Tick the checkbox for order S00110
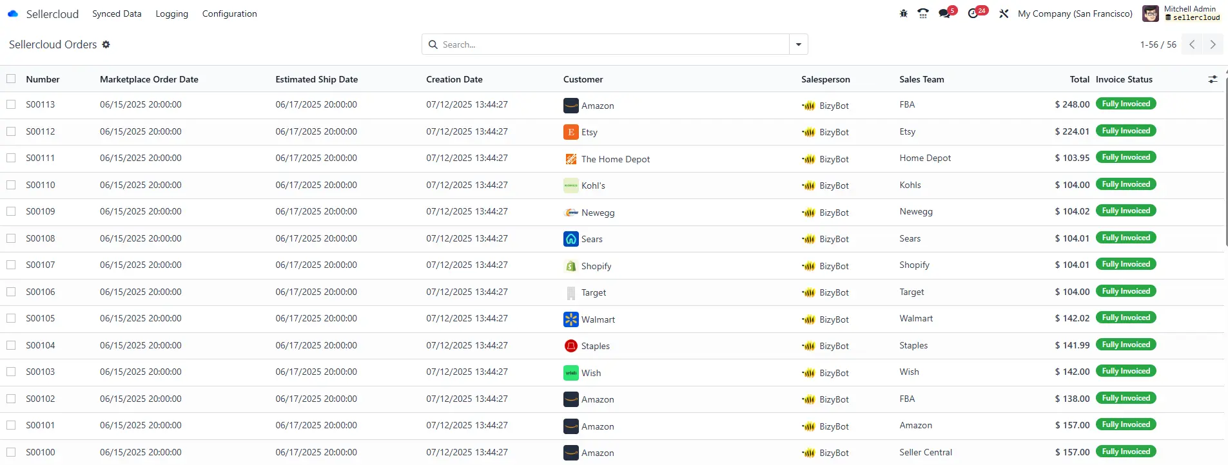This screenshot has height=465, width=1228. pyautogui.click(x=11, y=185)
